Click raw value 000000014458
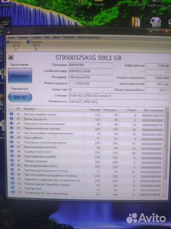Screen dimensions: 171x229 [x=150, y=186]
